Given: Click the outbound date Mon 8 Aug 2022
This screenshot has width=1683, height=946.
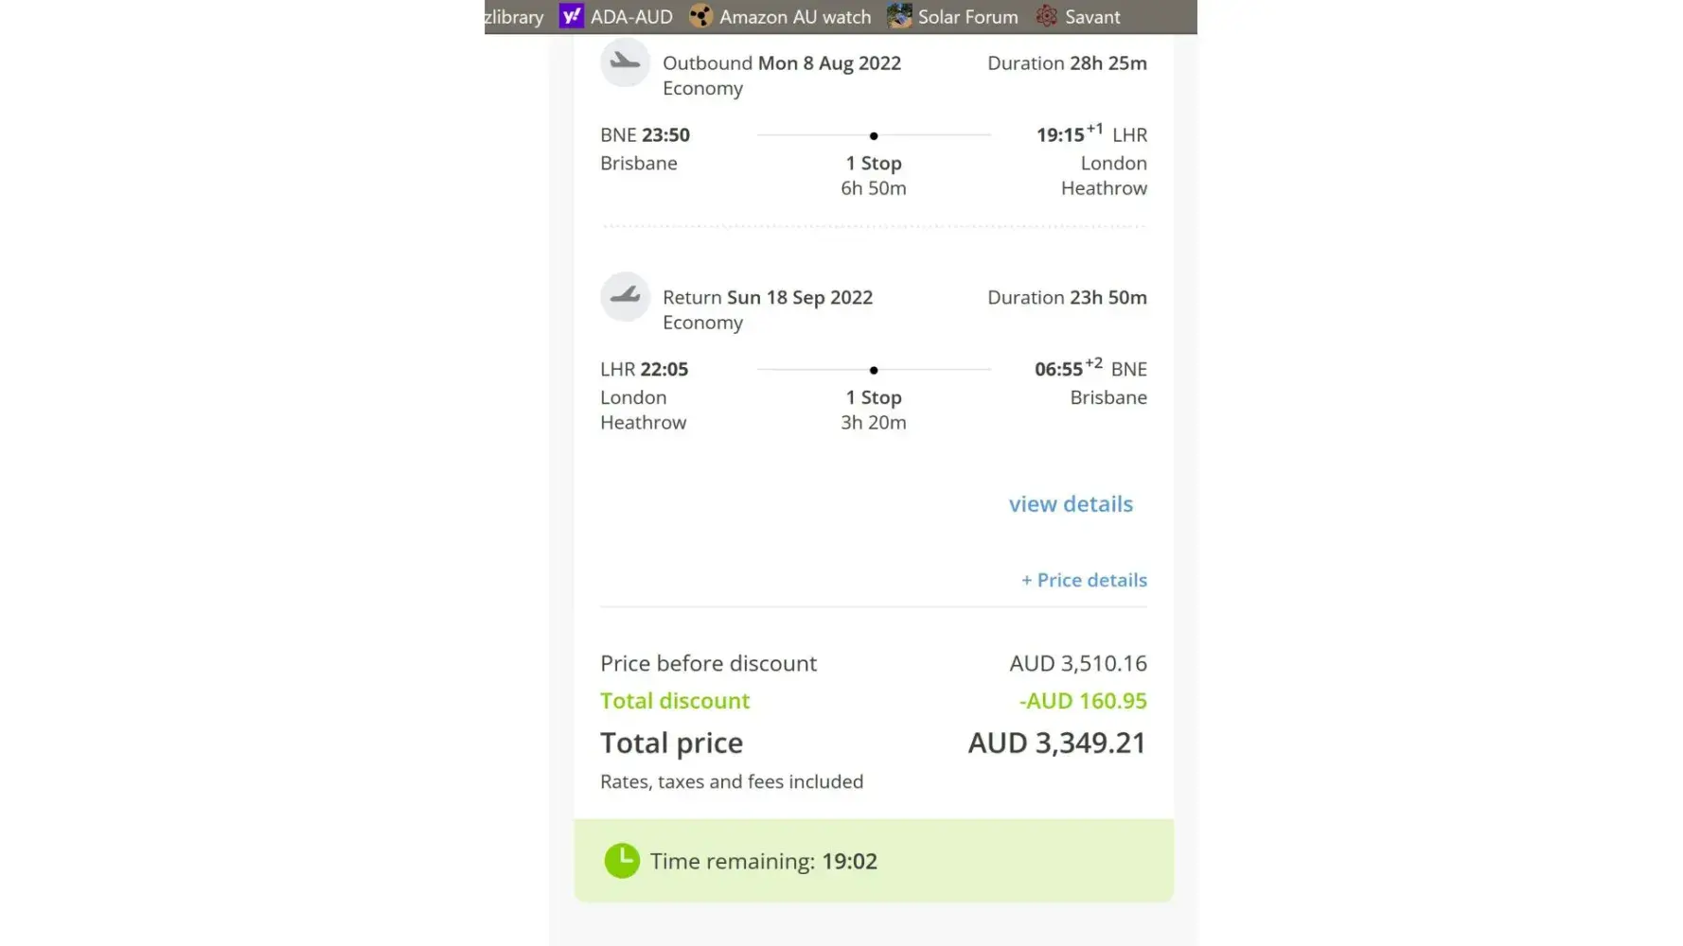Looking at the screenshot, I should 829,63.
